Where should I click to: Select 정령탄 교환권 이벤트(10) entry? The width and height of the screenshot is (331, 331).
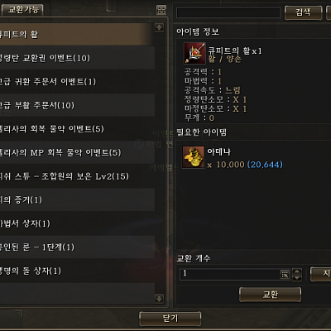[77, 58]
